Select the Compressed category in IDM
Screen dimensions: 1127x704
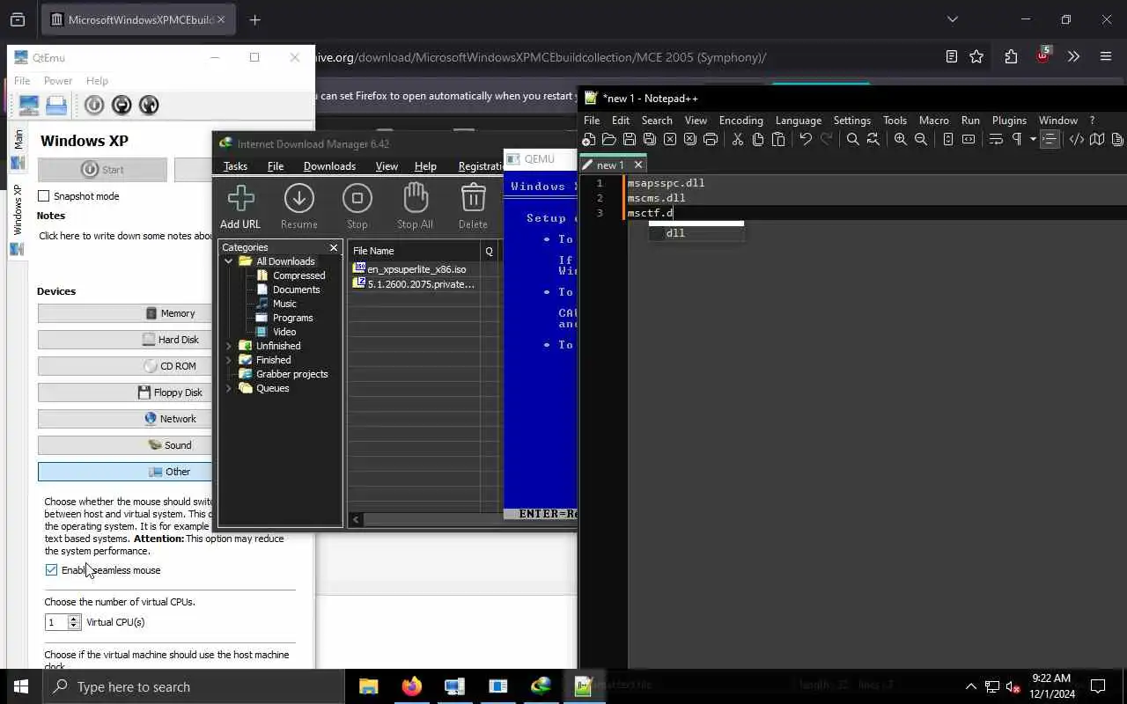pos(298,275)
